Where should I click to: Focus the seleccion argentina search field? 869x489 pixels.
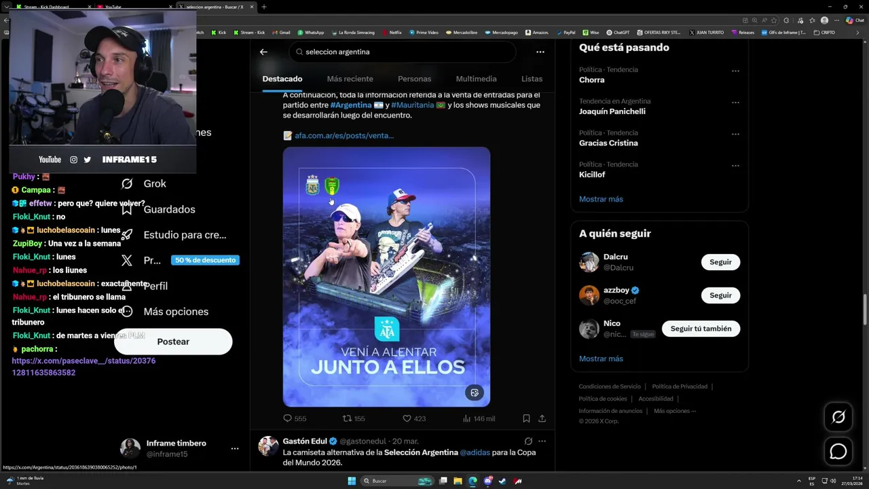pyautogui.click(x=402, y=52)
